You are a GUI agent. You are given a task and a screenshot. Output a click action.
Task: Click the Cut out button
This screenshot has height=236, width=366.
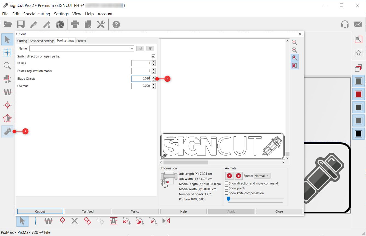[40, 211]
